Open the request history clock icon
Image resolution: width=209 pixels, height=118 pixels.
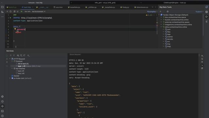pos(11,11)
